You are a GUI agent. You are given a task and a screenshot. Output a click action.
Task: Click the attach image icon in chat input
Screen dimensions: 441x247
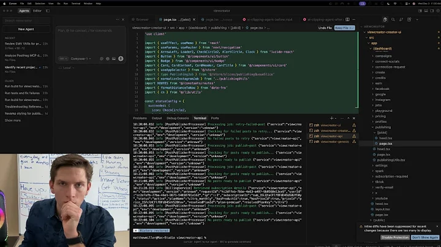tap(114, 59)
